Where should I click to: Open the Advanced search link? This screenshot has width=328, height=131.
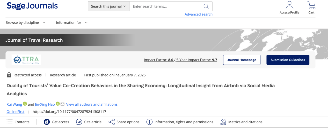click(199, 14)
